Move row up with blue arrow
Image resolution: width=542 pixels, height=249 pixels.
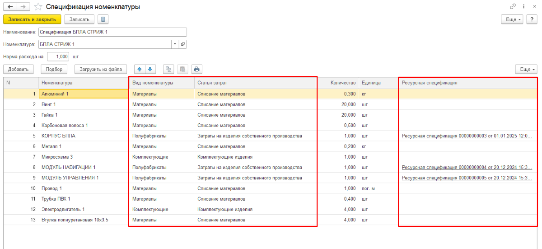click(x=140, y=69)
